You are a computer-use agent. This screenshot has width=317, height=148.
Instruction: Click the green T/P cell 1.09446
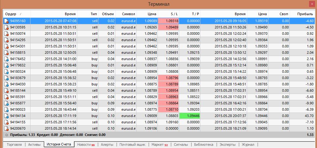click(x=190, y=116)
